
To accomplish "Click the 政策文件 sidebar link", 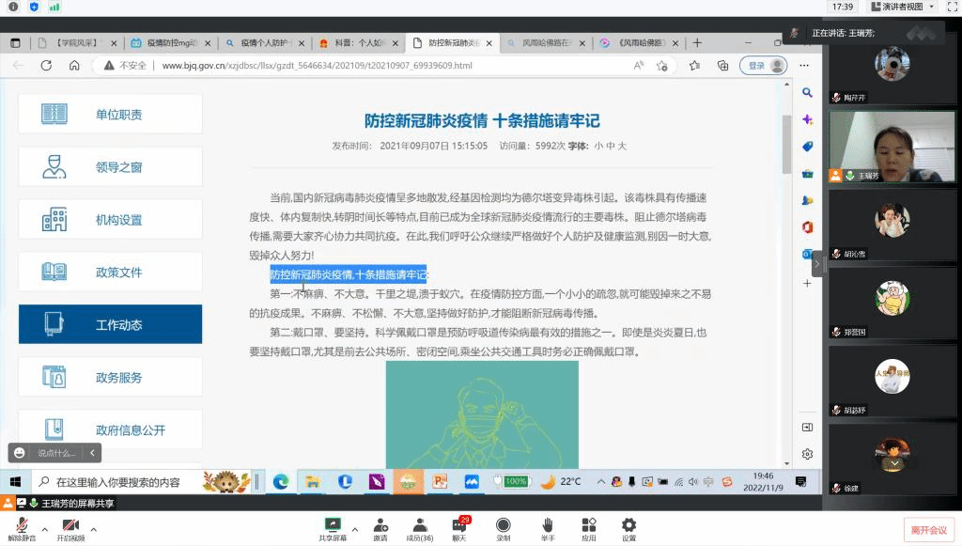I will pos(110,272).
